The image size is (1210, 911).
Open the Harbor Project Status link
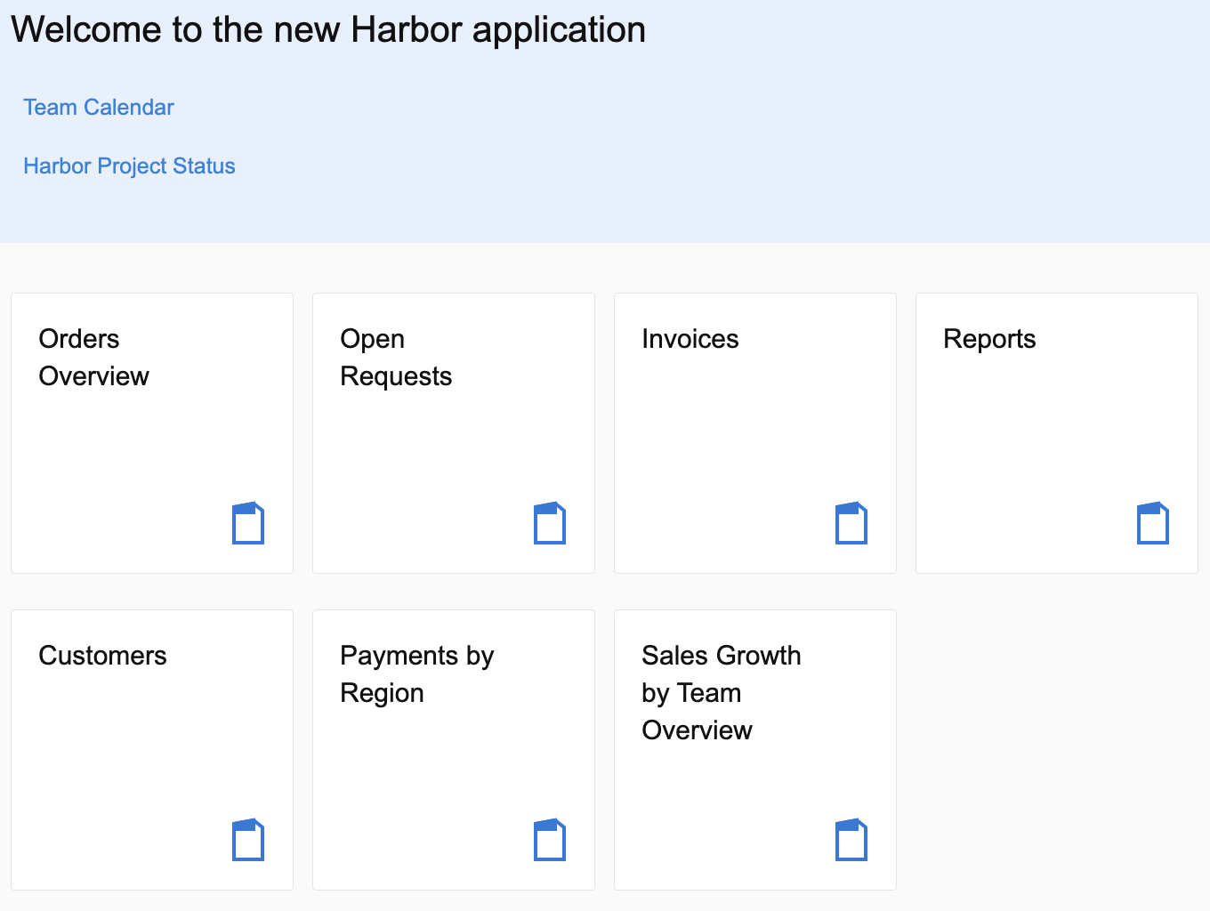click(x=129, y=165)
